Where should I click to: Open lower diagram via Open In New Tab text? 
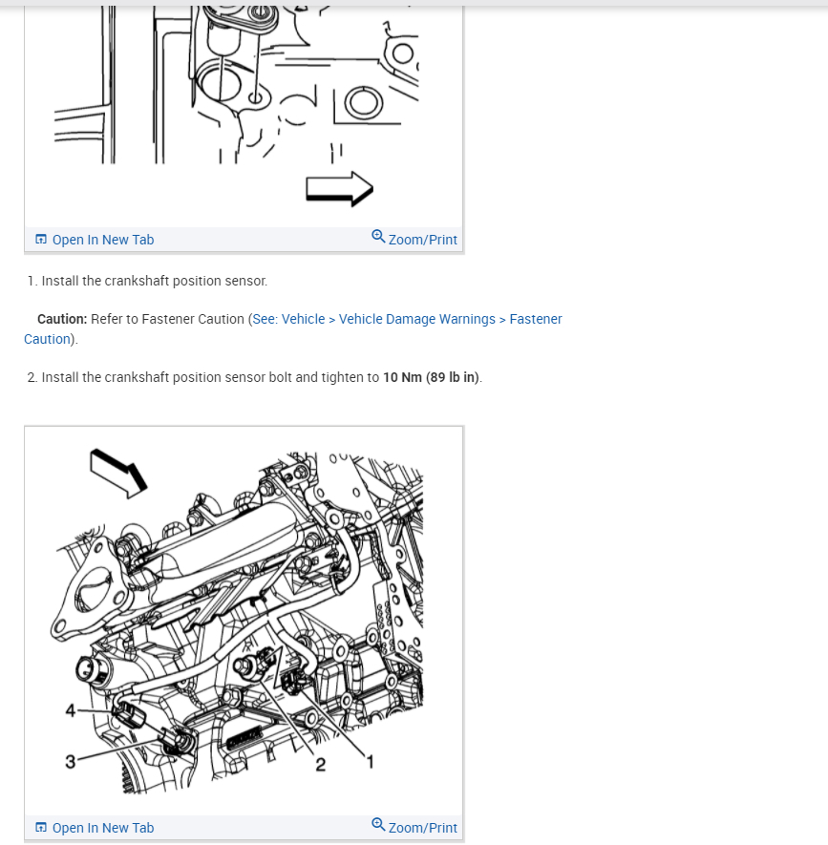pyautogui.click(x=103, y=828)
